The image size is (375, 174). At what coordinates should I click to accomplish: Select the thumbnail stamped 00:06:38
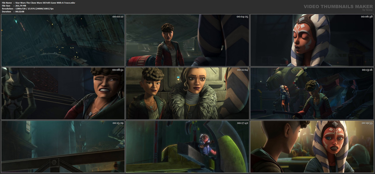tap(312, 40)
